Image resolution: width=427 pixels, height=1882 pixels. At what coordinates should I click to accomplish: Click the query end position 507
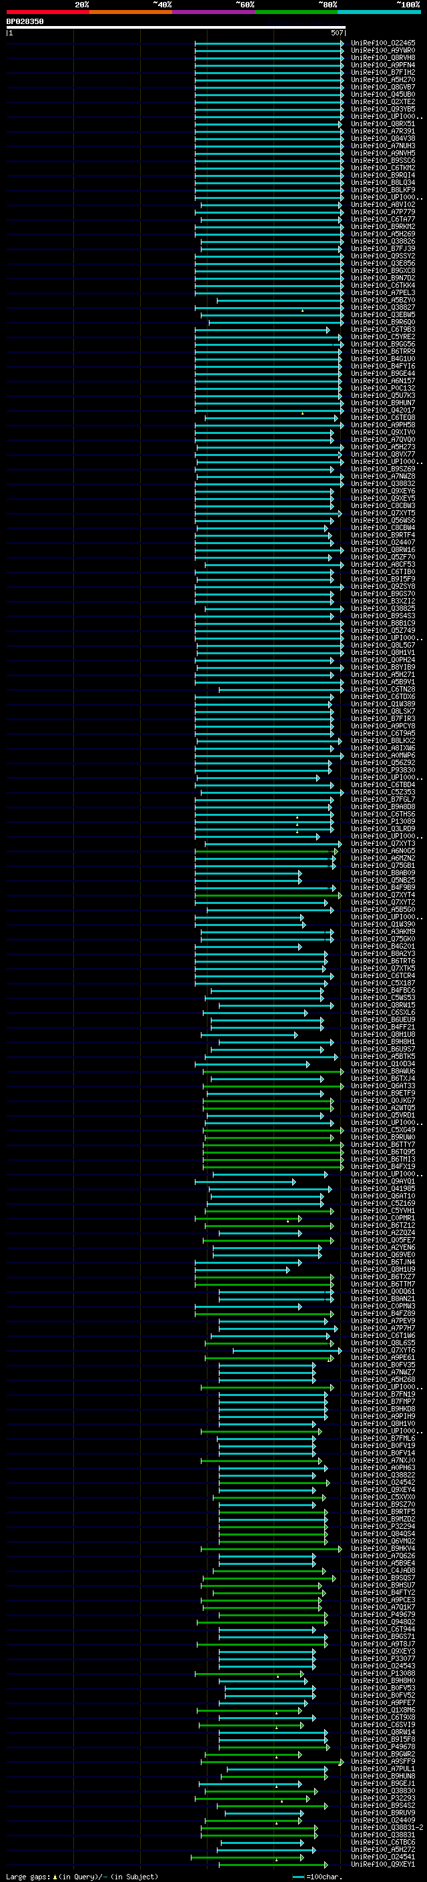pyautogui.click(x=336, y=33)
